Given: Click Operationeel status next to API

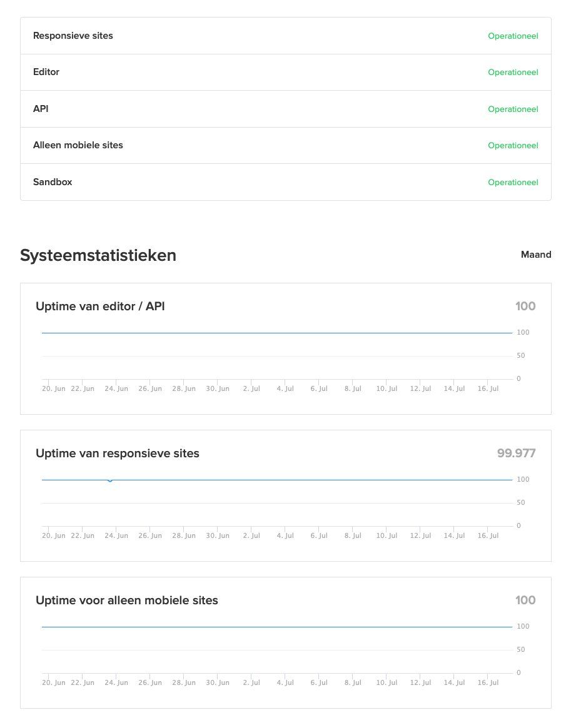Looking at the screenshot, I should point(513,109).
